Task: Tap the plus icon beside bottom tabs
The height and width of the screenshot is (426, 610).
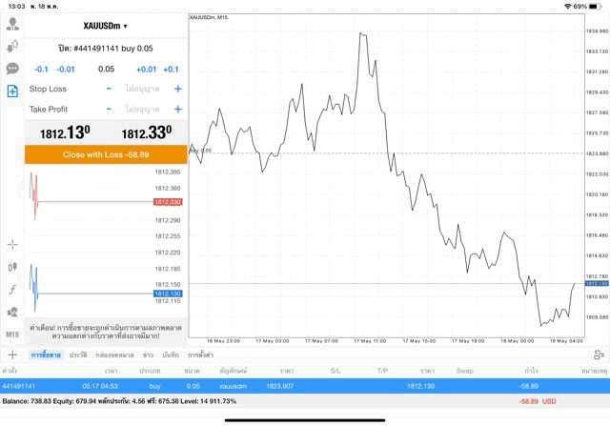Action: (12, 355)
